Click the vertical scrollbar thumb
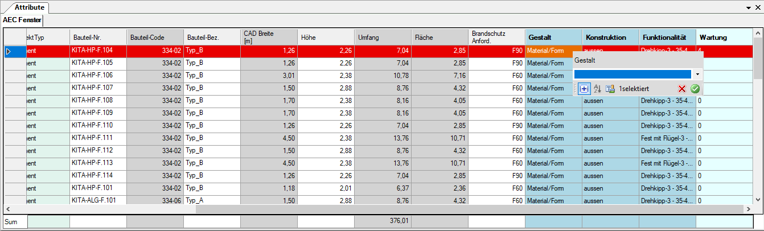 click(x=757, y=57)
